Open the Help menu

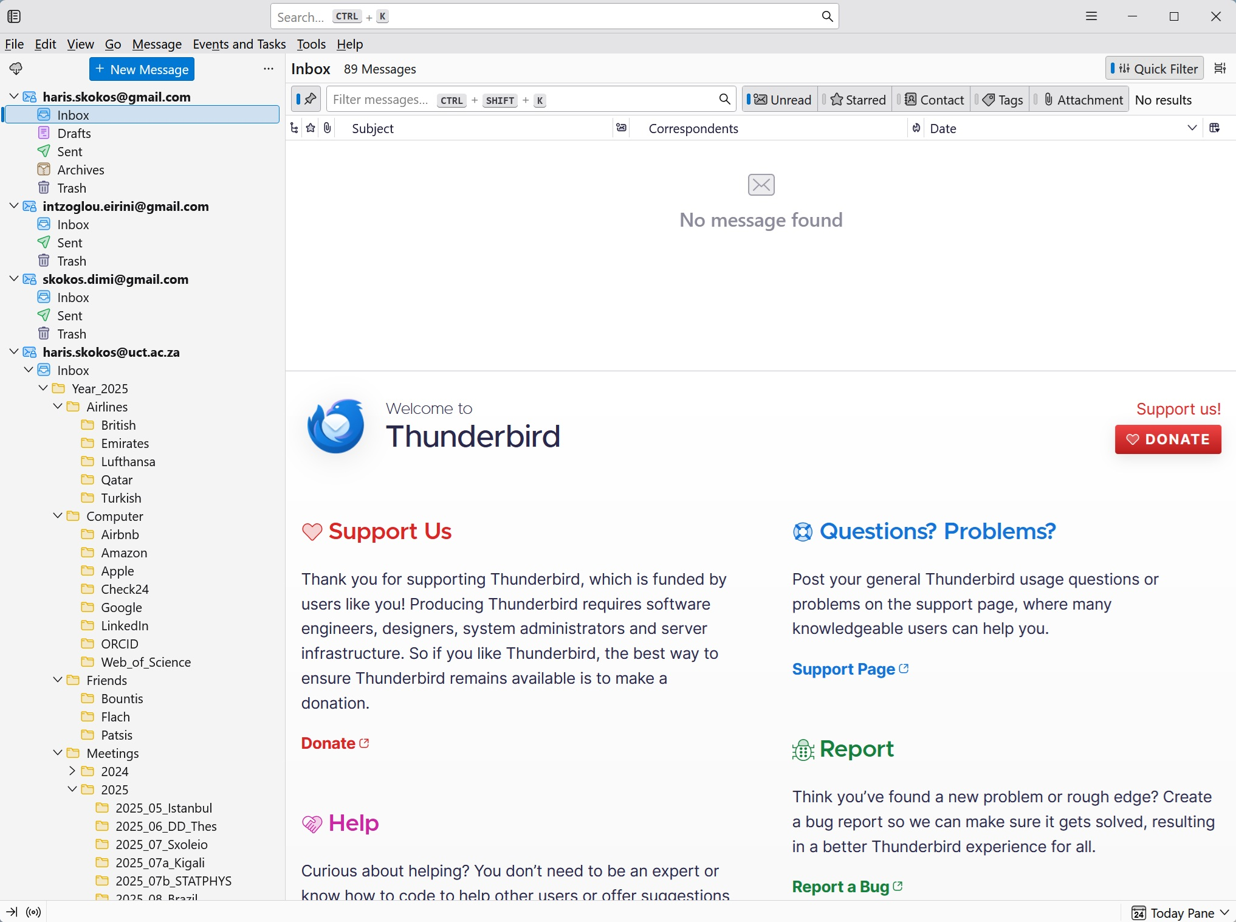click(x=349, y=44)
